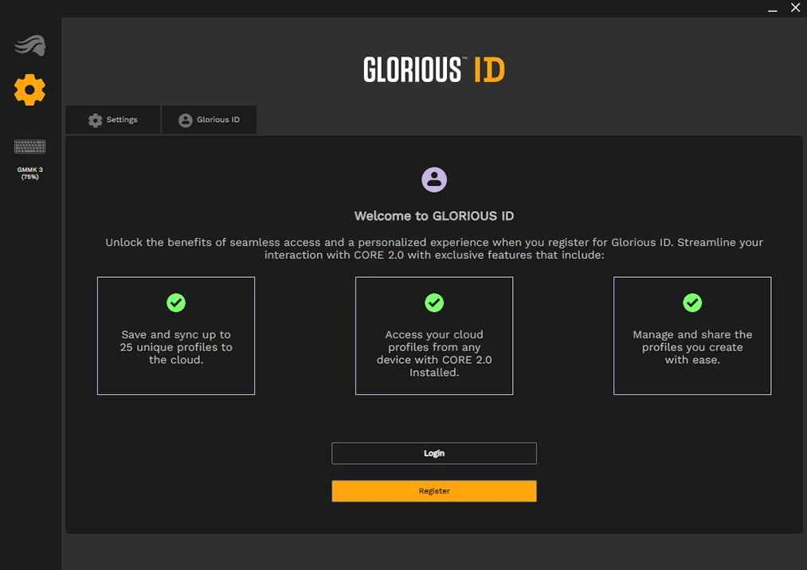The image size is (807, 570).
Task: Click the 'Save and sync up to 25 unique profiles' text
Action: point(176,347)
